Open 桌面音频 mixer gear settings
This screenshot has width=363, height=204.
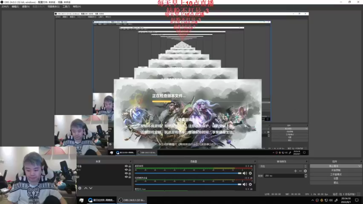[x=250, y=173]
